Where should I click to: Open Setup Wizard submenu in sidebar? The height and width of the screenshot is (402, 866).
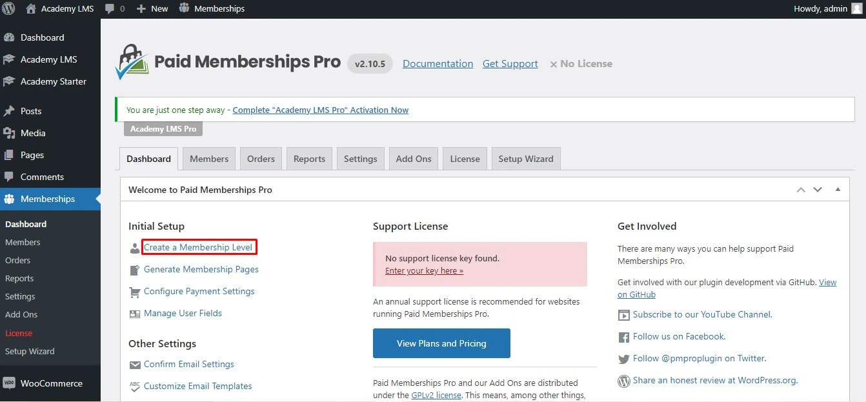[x=30, y=351]
